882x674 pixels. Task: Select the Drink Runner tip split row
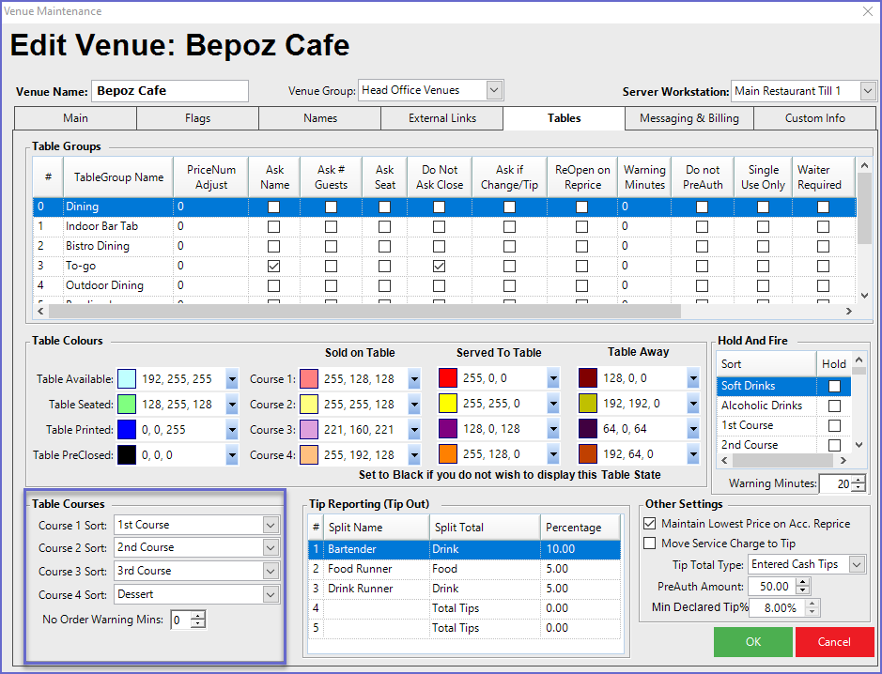click(x=465, y=589)
